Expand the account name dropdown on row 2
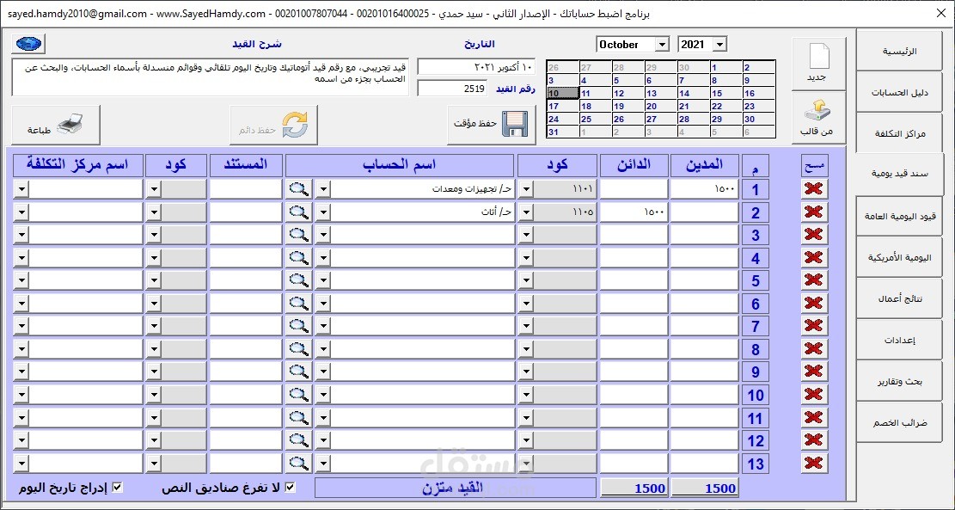 tap(322, 211)
